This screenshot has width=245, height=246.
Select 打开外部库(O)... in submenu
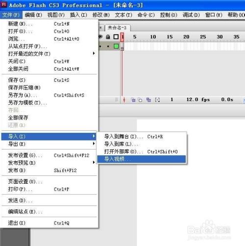pyautogui.click(x=142, y=151)
